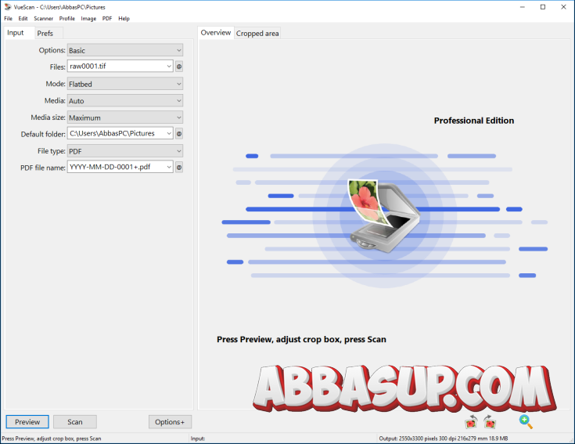The image size is (575, 444).
Task: Click the Options+ button
Action: coord(170,422)
